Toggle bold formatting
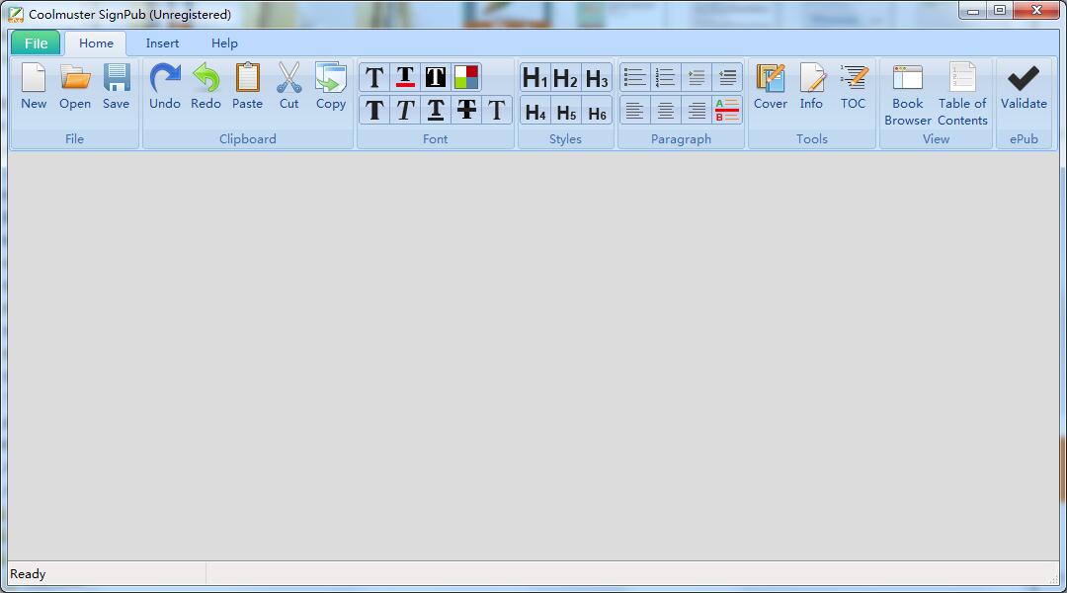Screen dimensions: 1067x593 [x=374, y=110]
